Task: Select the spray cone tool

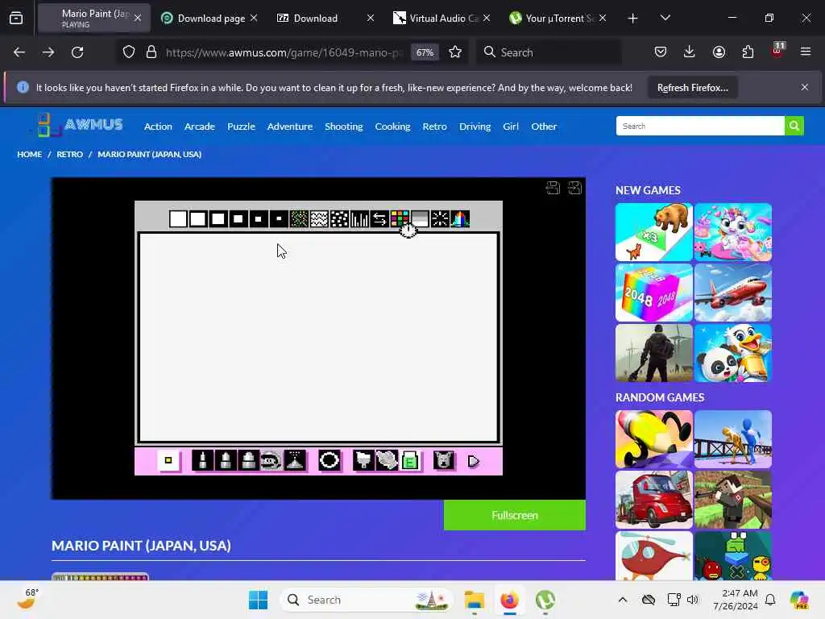Action: coord(295,460)
